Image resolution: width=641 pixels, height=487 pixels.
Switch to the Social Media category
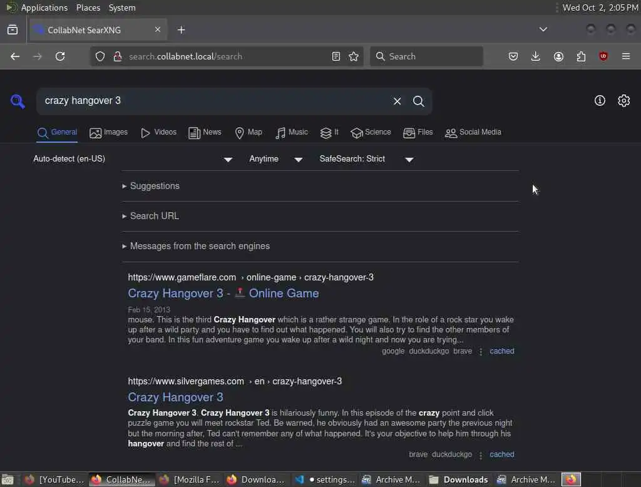[473, 133]
